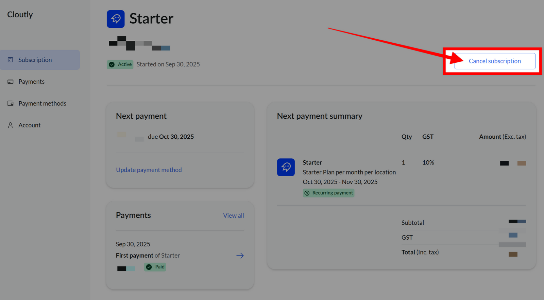The height and width of the screenshot is (300, 544).
Task: Click the Total (Inc. tax) row label
Action: click(x=420, y=252)
